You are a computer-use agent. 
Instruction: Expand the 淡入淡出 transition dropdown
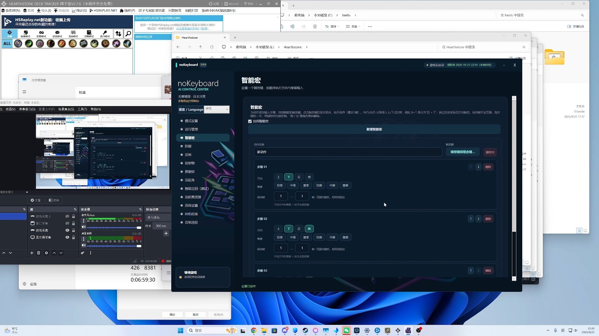[158, 217]
